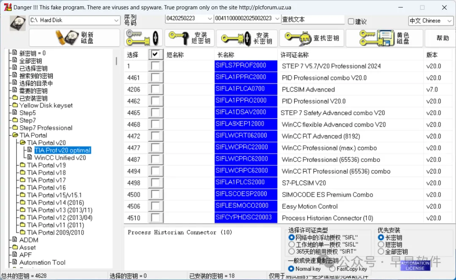Screen dimensions: 456x280
Task: Toggle the 建议 suggestion checkbox
Action: (351, 21)
